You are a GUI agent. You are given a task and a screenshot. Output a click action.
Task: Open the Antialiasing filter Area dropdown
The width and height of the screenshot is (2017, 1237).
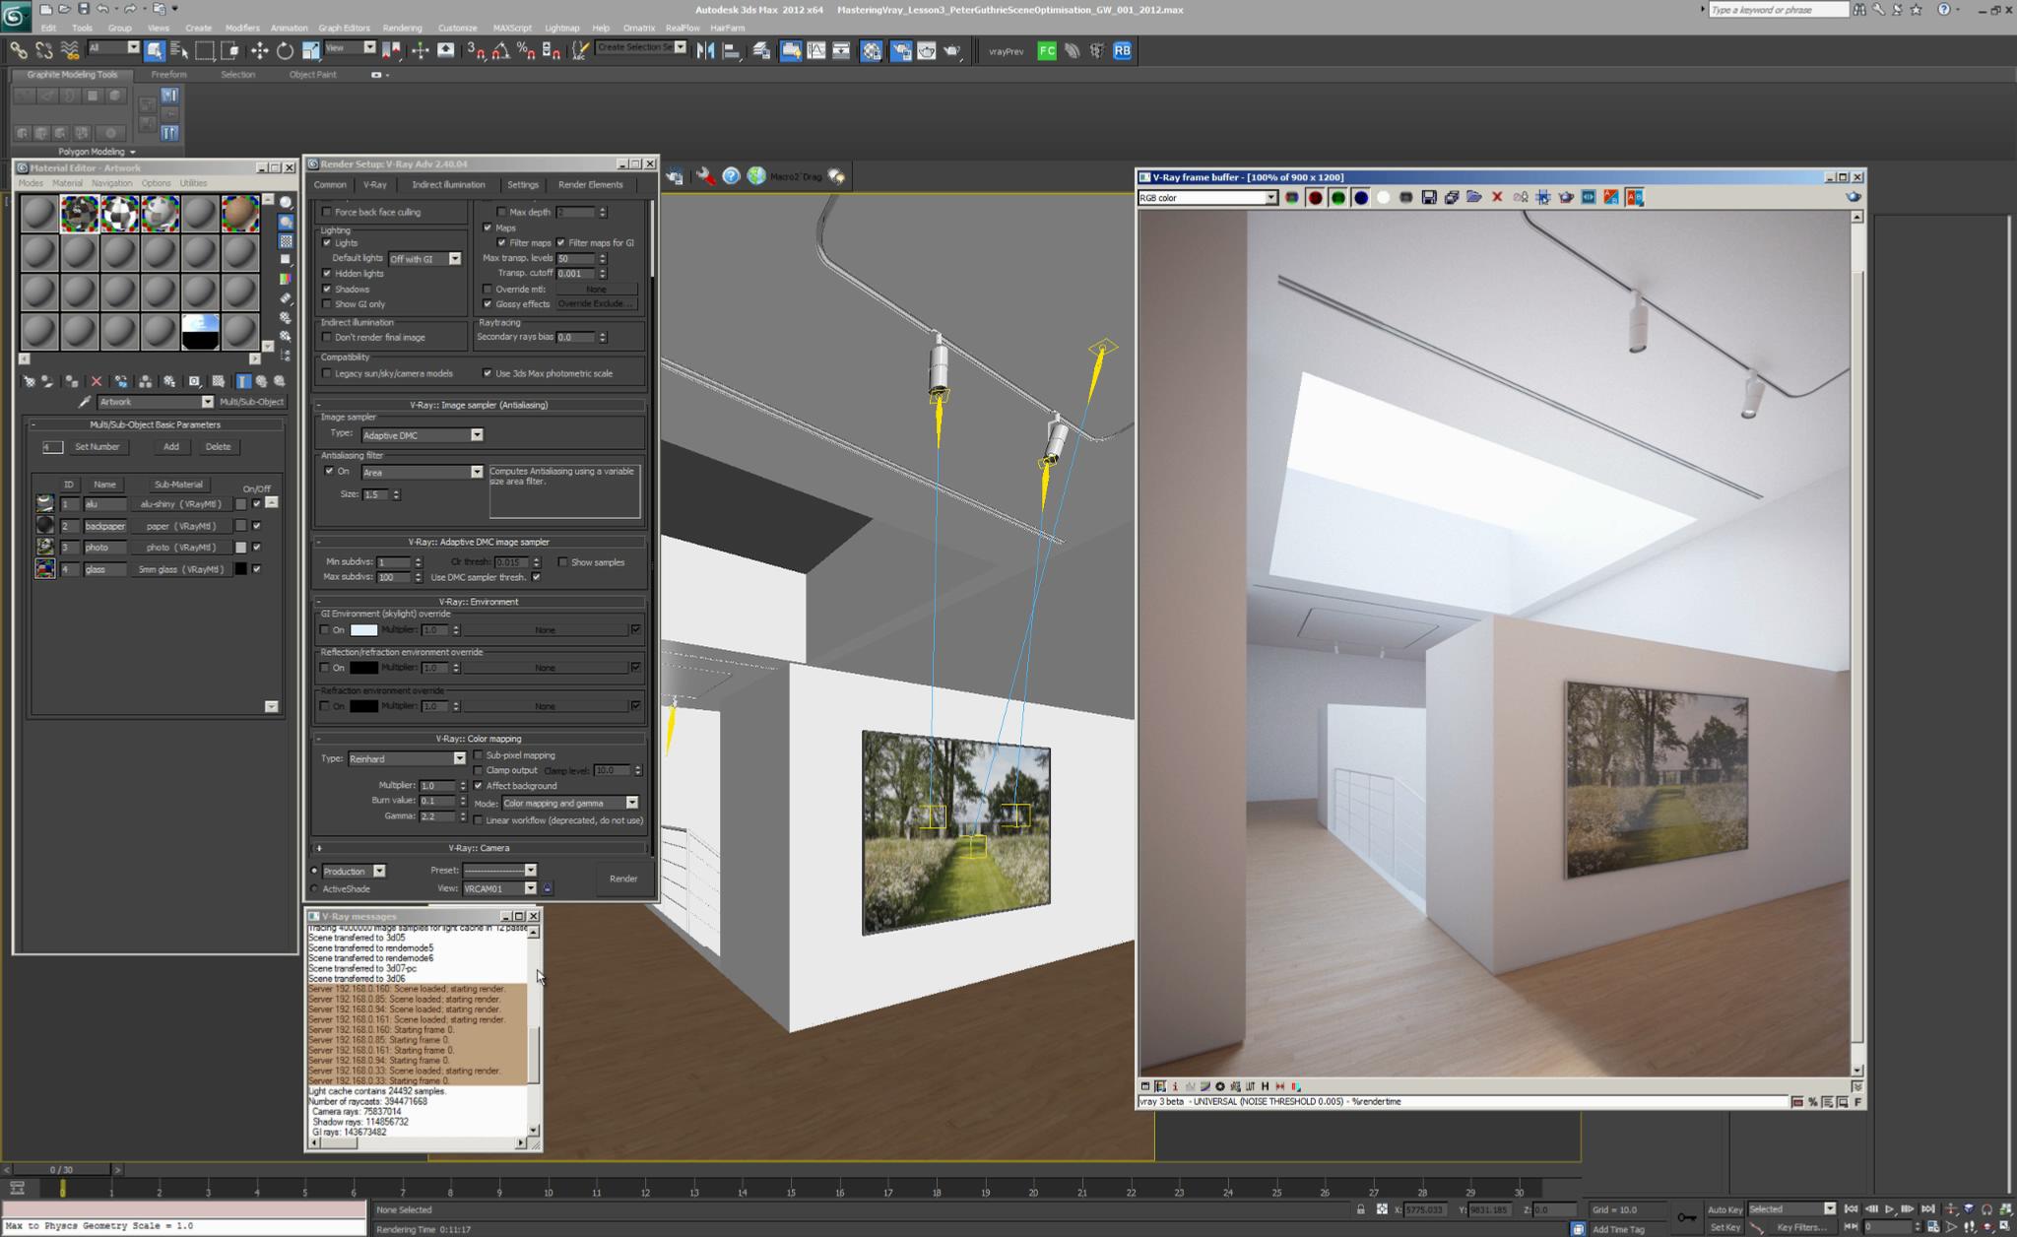(x=422, y=473)
